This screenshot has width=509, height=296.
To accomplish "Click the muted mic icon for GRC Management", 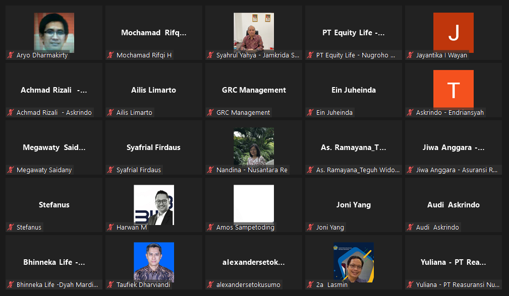I will tap(211, 112).
